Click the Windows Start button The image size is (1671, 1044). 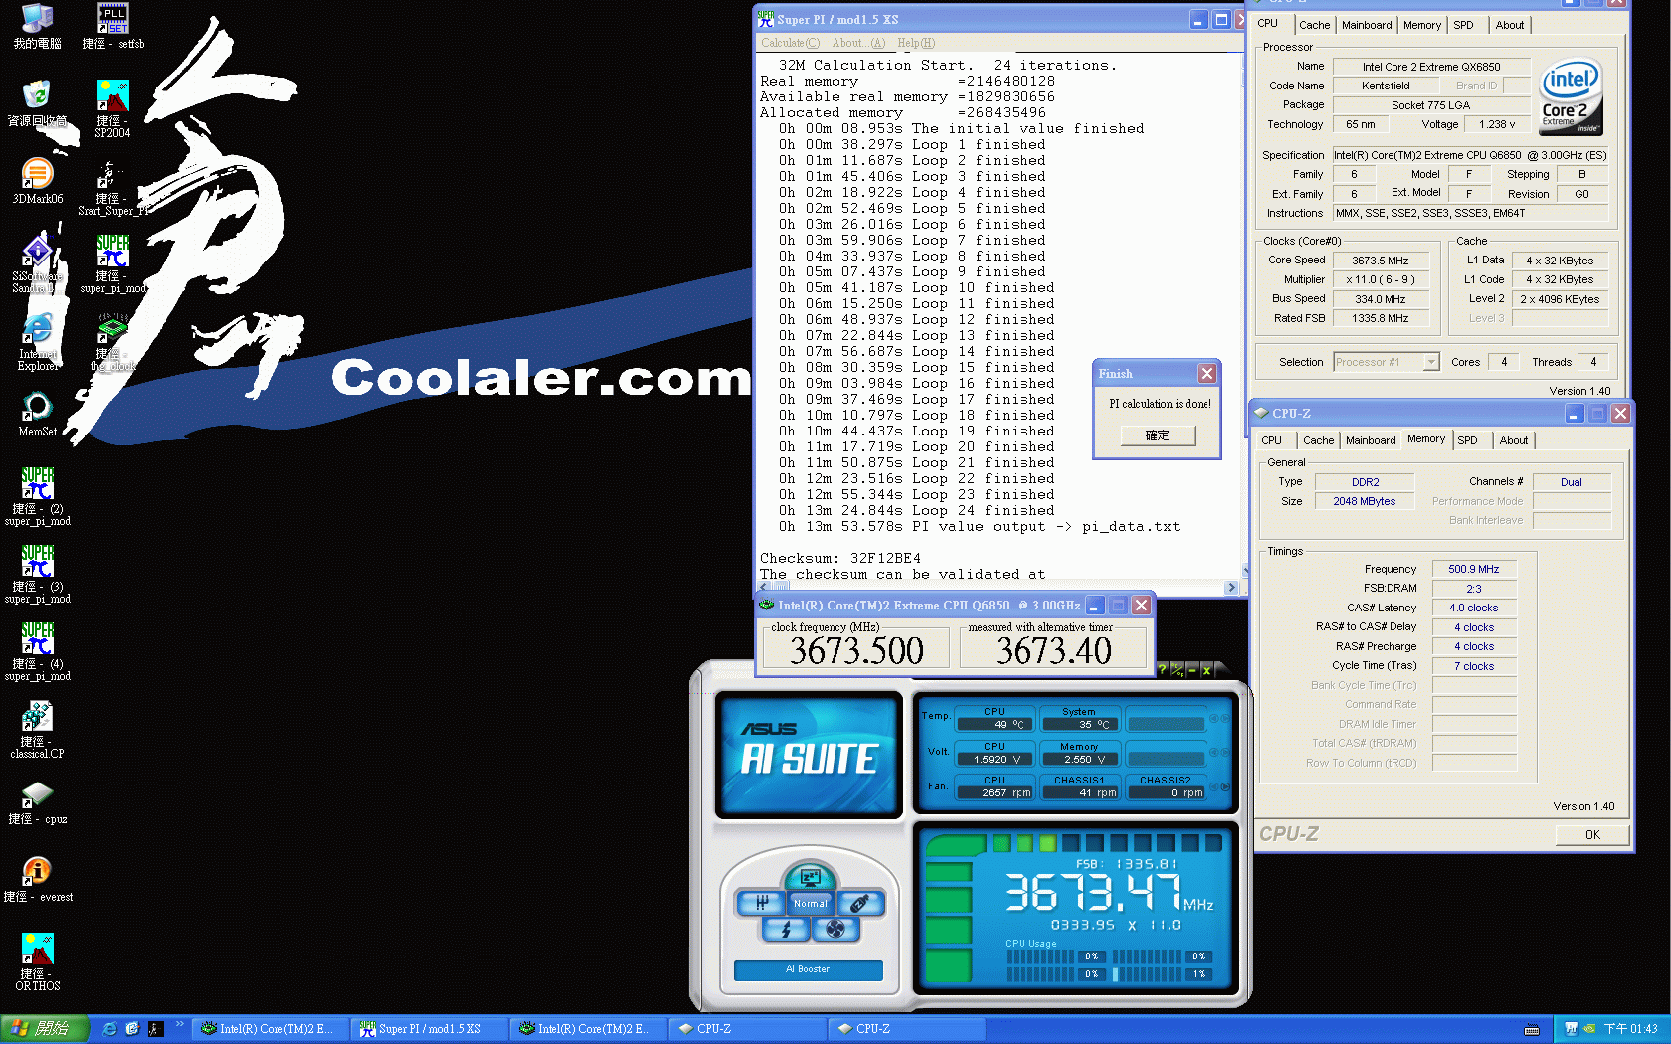(x=44, y=1029)
